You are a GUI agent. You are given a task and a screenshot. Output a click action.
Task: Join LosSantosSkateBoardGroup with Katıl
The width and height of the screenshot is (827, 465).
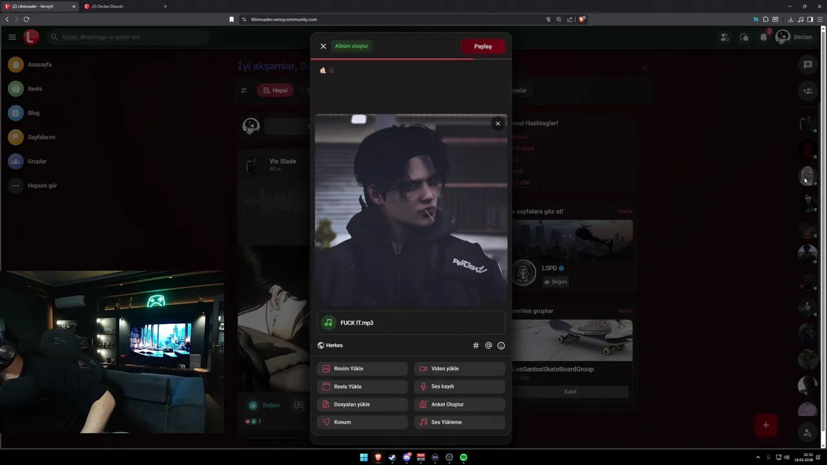pyautogui.click(x=570, y=391)
